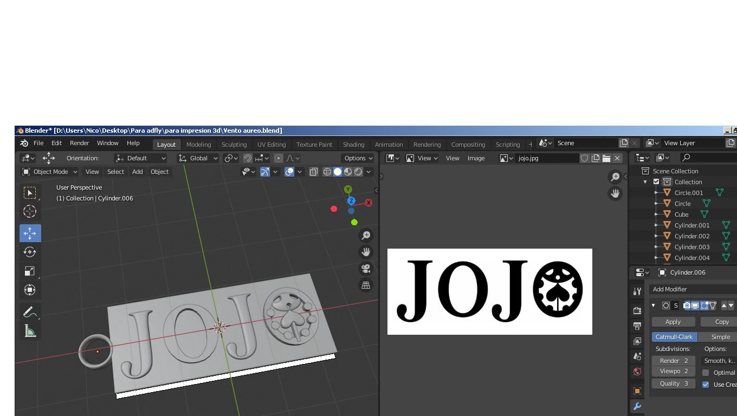
Task: Toggle modifier viewport display monitor icon
Action: pos(695,305)
